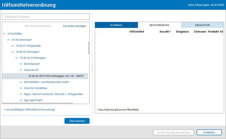
Task: Expand the RCN Medizin- und Rehatechnik chevron
Action: [x=21, y=82]
